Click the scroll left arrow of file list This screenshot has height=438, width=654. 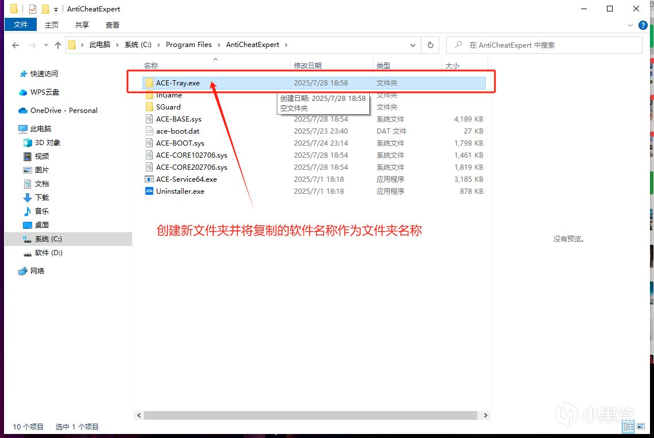139,416
